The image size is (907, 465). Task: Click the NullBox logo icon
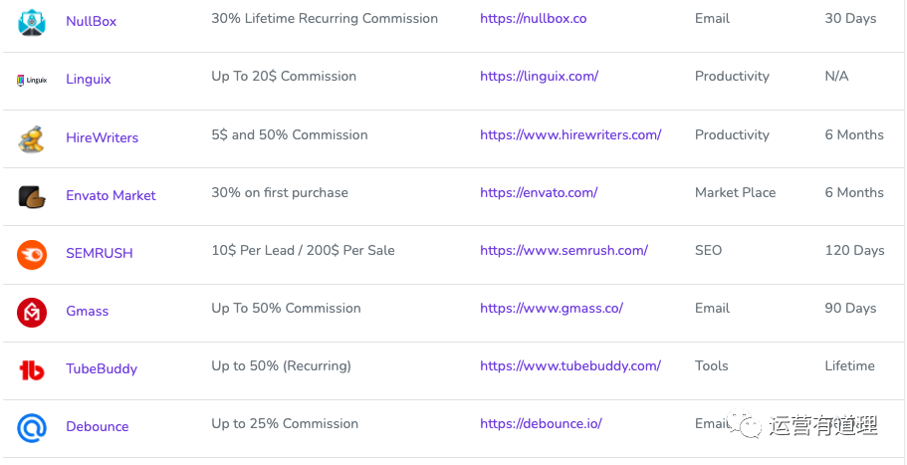32,21
